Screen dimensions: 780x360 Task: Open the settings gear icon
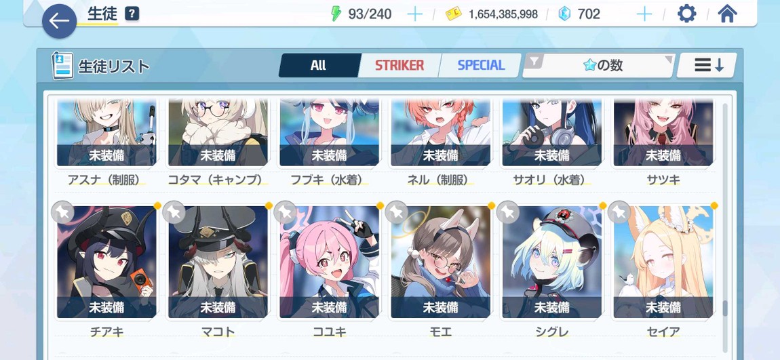point(687,14)
